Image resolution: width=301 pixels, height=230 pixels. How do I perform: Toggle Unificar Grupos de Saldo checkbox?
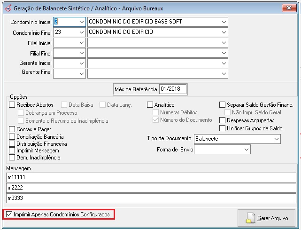[223, 128]
